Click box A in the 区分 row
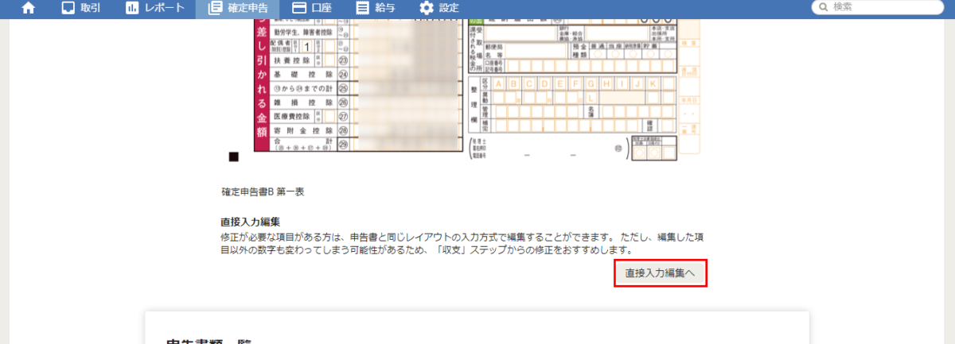The width and height of the screenshot is (955, 344). pyautogui.click(x=500, y=83)
